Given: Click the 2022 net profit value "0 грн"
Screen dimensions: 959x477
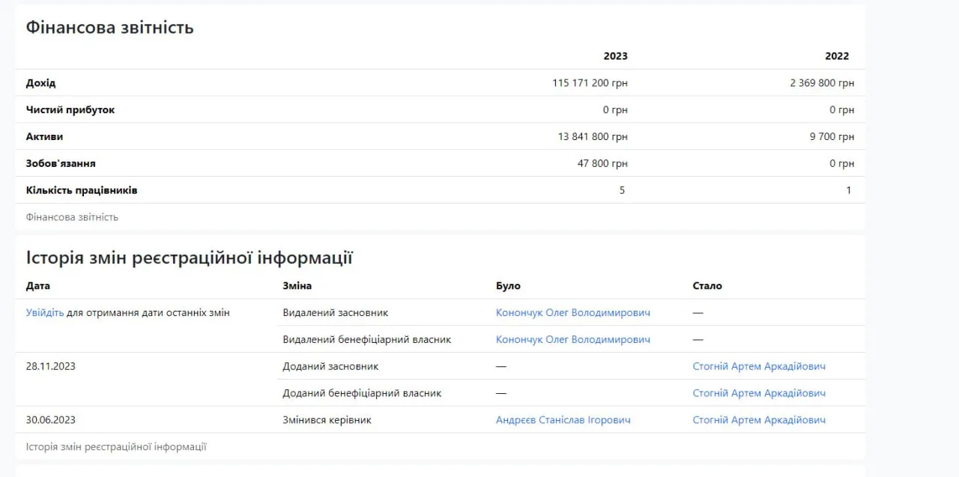Looking at the screenshot, I should coord(842,110).
